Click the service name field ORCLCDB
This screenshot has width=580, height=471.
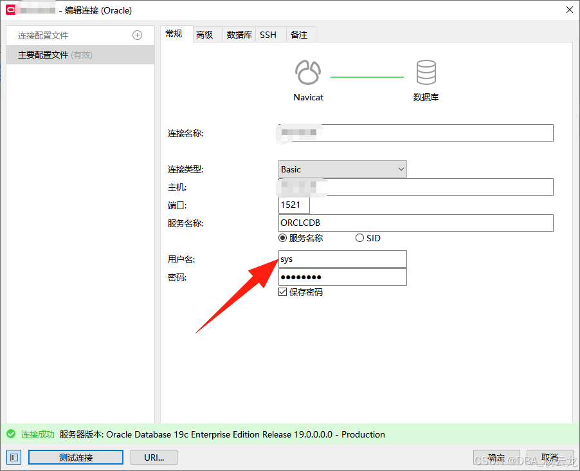click(416, 223)
